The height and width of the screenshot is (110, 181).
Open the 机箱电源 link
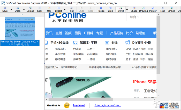pos(138,54)
